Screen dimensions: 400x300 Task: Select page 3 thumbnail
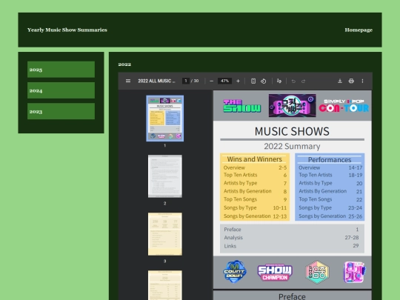[x=164, y=234]
